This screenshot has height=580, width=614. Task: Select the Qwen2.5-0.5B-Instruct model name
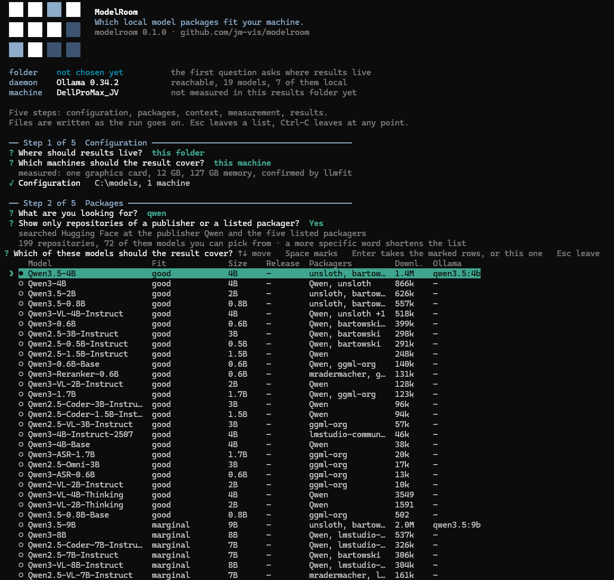(x=78, y=344)
